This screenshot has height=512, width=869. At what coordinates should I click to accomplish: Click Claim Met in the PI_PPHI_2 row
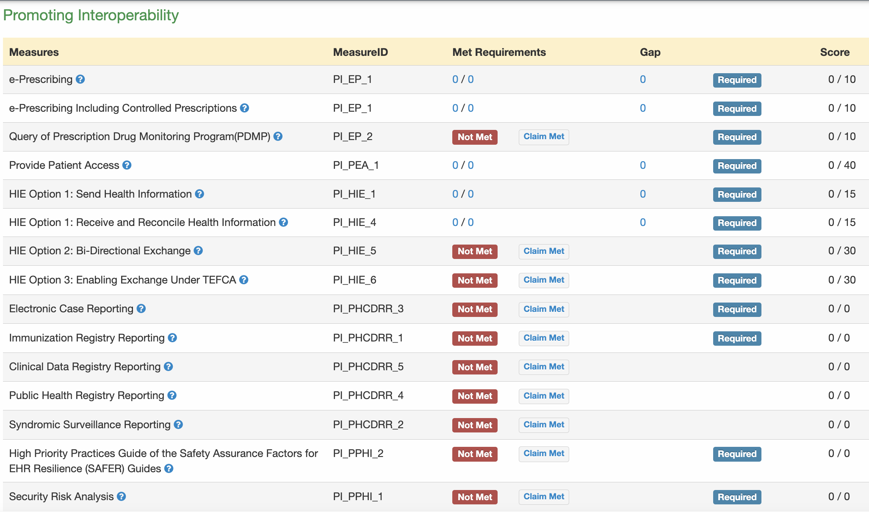point(544,454)
